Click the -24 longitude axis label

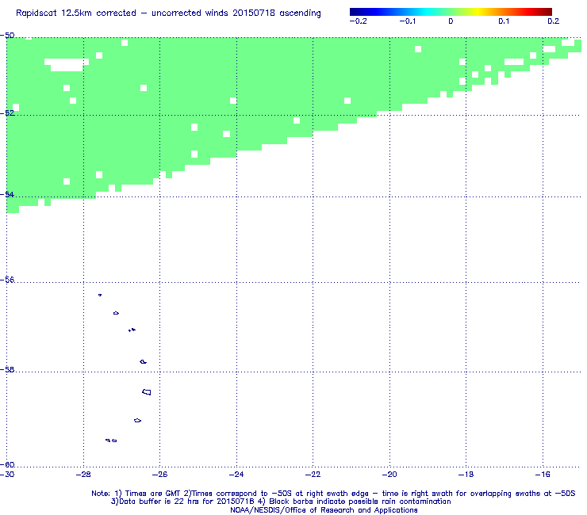coord(236,475)
